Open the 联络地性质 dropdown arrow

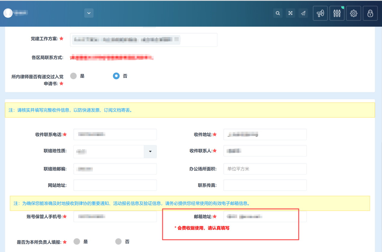150,151
